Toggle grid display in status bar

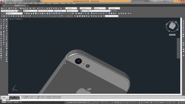tap(88, 103)
